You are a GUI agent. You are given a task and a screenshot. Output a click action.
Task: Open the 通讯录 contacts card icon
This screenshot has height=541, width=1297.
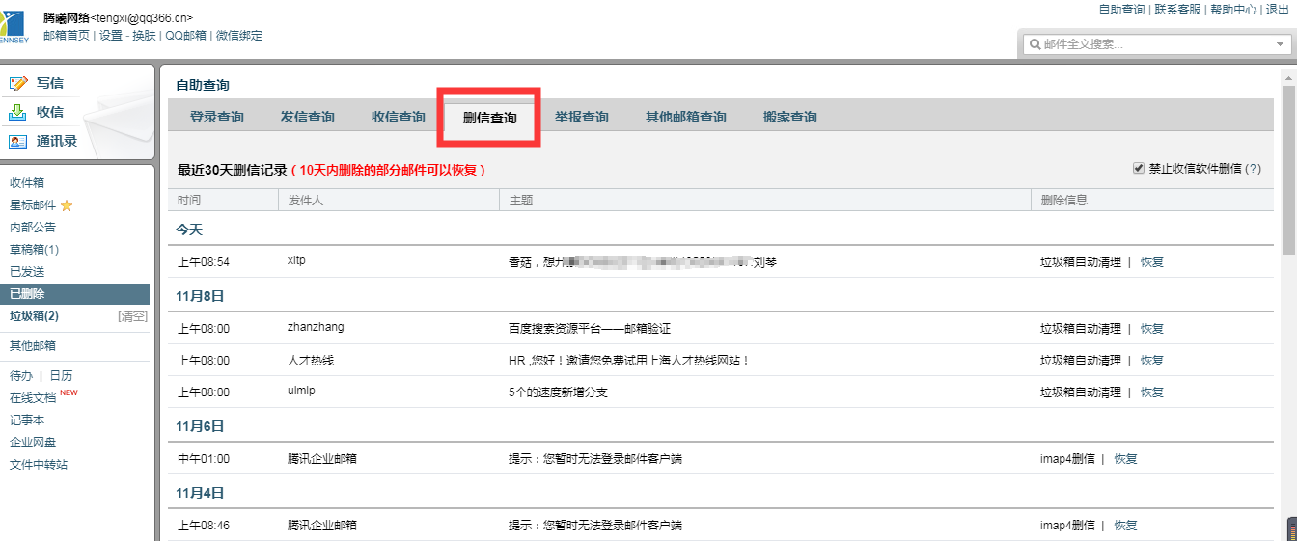[17, 142]
